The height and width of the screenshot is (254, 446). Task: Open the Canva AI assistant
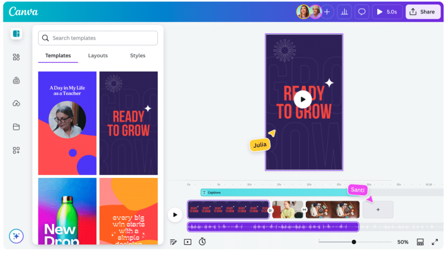(x=16, y=236)
